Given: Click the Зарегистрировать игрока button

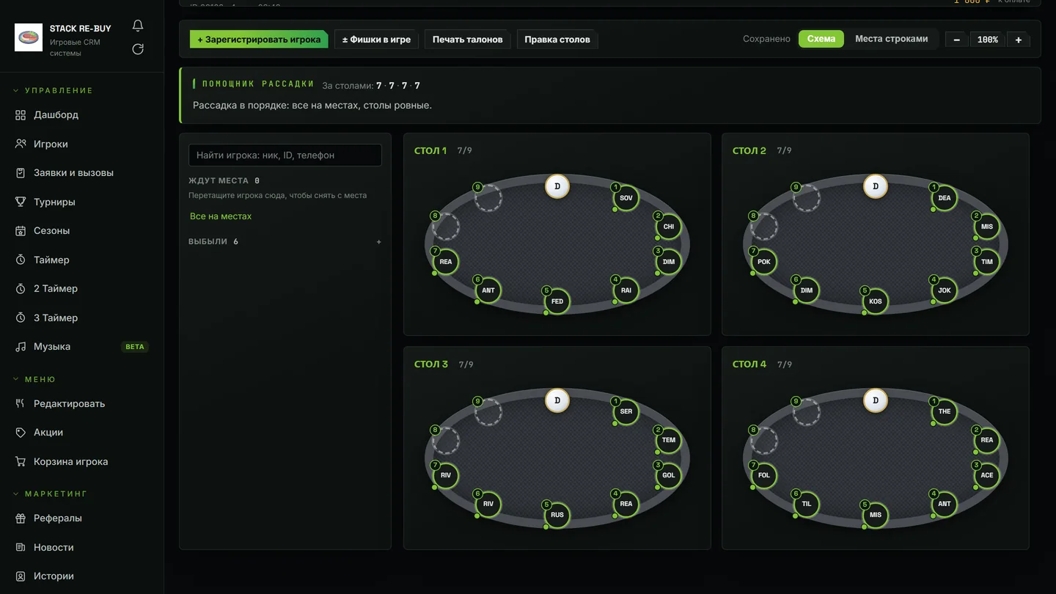Looking at the screenshot, I should (259, 40).
